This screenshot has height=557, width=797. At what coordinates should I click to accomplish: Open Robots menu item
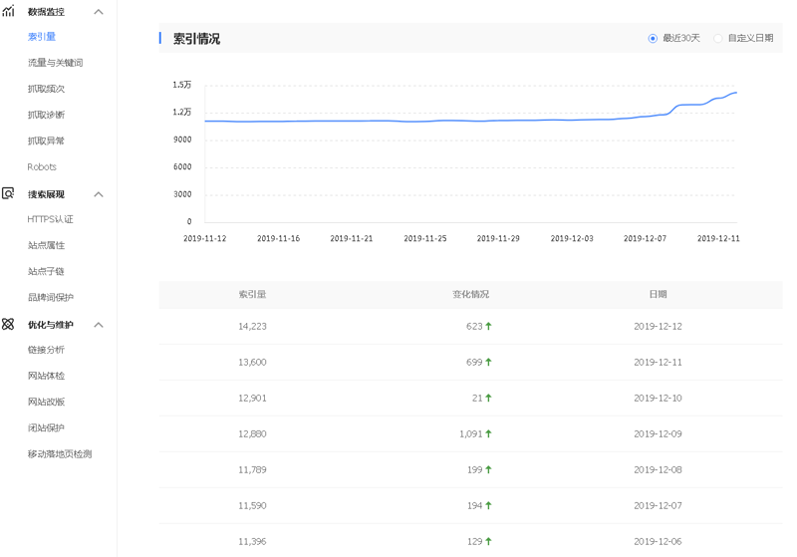(x=42, y=166)
